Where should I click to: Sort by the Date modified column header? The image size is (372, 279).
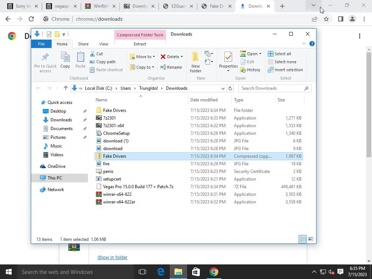point(210,100)
